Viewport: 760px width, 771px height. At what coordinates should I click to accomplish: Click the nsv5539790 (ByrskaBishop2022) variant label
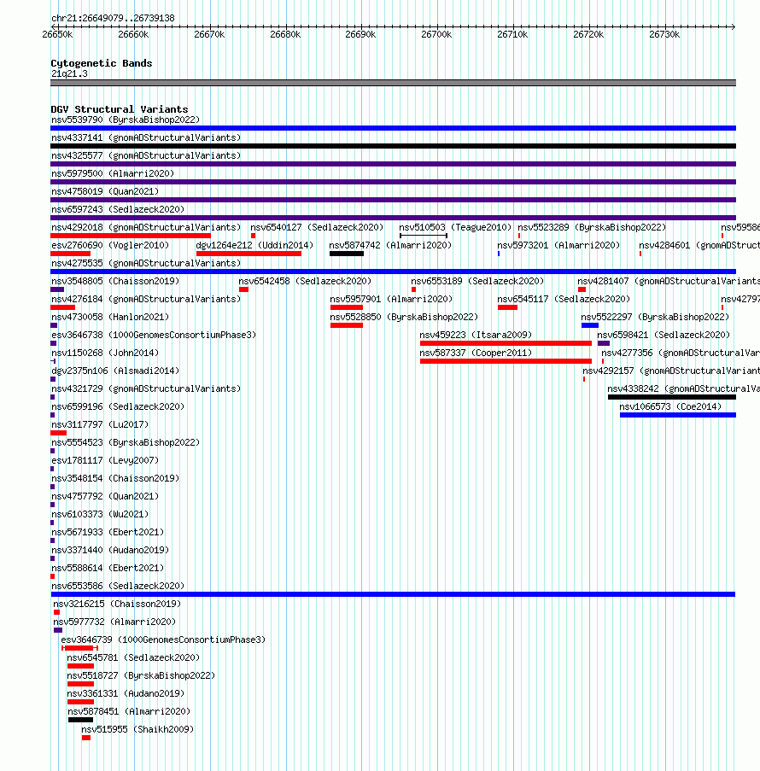[x=126, y=120]
